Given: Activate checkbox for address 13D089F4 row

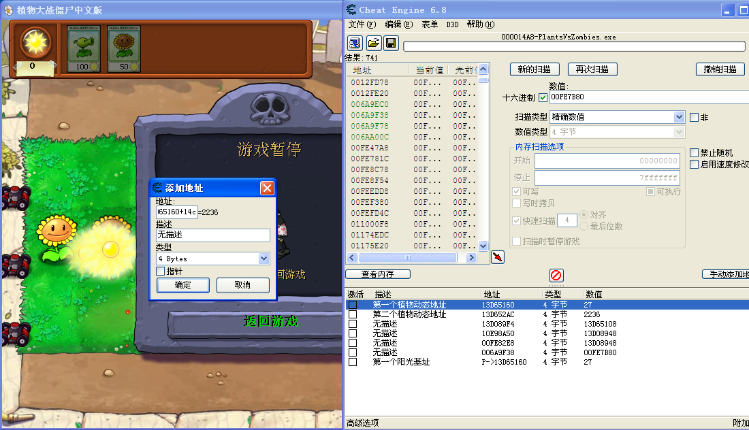Looking at the screenshot, I should click(353, 324).
